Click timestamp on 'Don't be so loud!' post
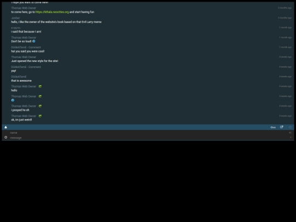296x222 pixels. tap(285, 37)
